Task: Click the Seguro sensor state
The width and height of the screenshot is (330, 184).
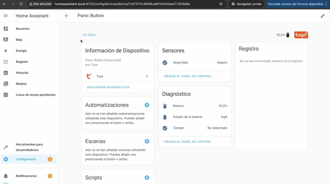Action: (222, 63)
